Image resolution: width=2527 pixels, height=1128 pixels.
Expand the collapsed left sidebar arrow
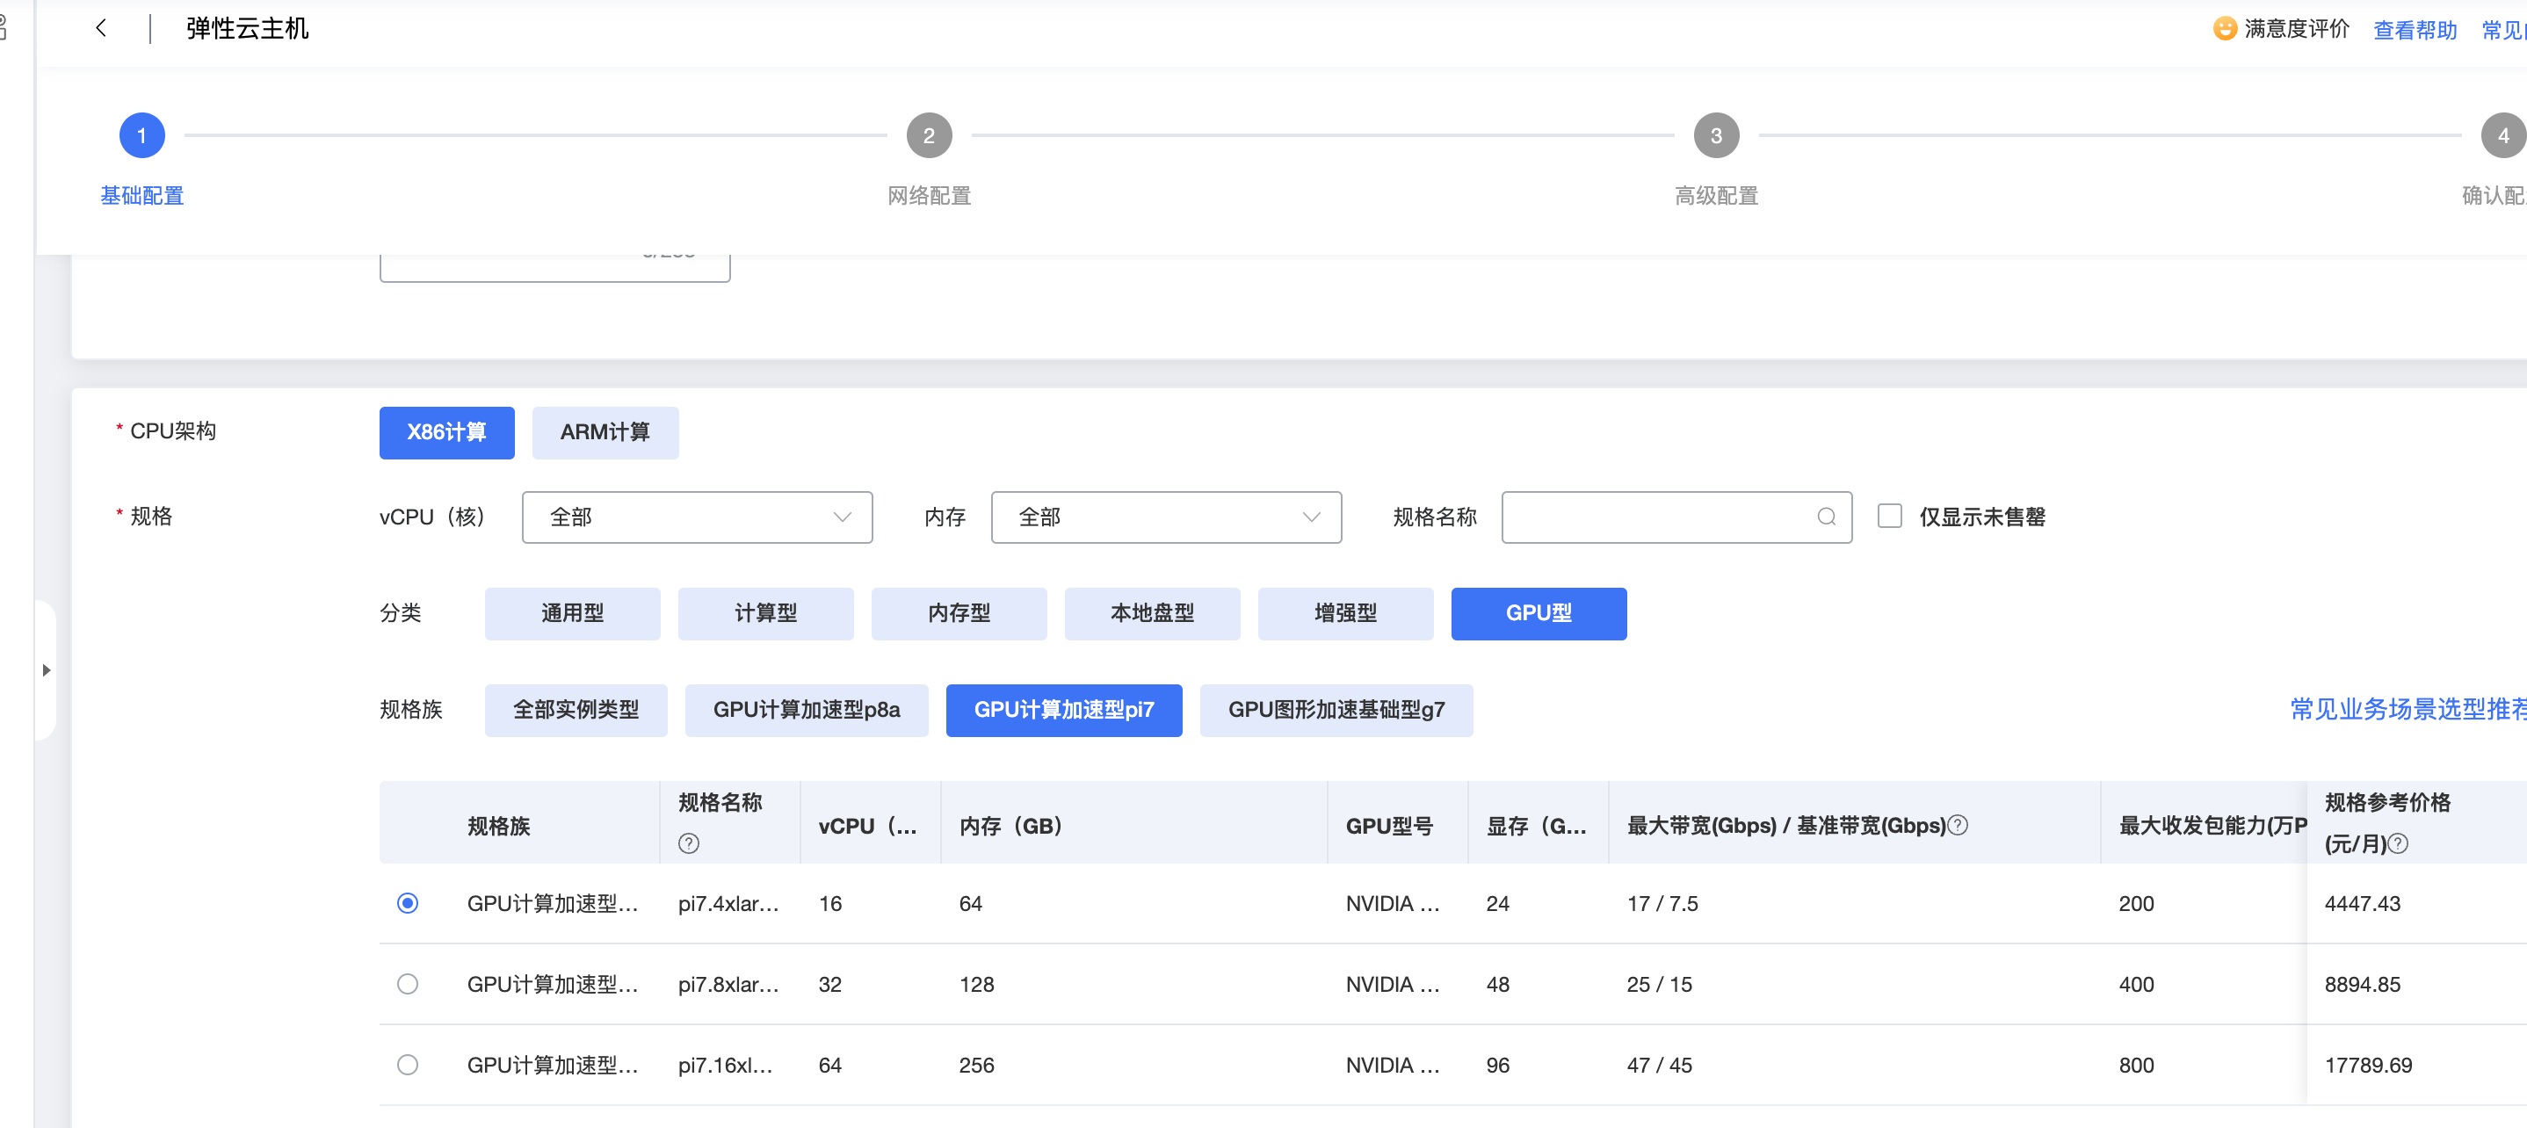pos(46,670)
